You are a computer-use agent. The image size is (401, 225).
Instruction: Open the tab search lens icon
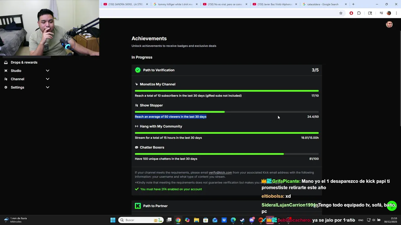point(370,13)
